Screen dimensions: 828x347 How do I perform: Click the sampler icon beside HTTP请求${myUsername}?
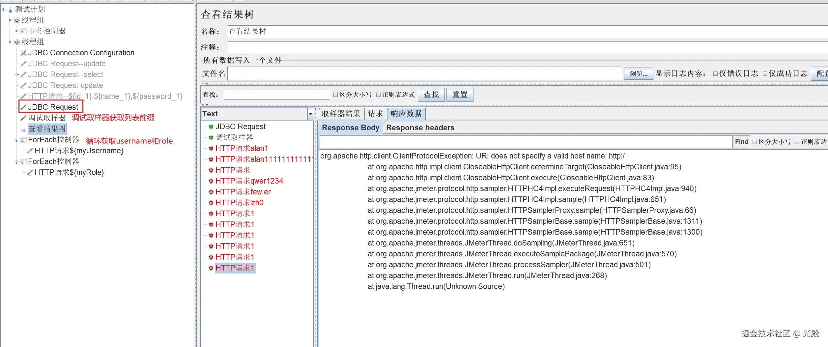coord(30,151)
